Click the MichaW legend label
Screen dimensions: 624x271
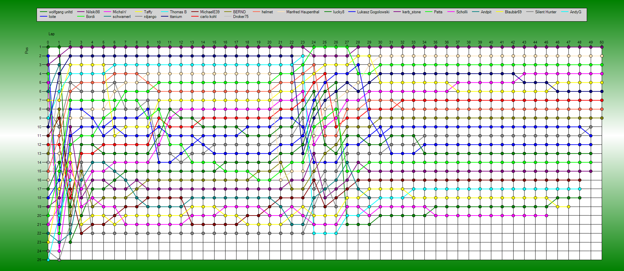tap(119, 12)
